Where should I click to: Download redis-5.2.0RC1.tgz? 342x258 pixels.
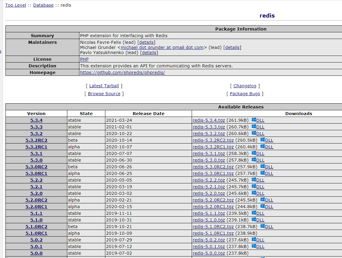tap(213, 207)
